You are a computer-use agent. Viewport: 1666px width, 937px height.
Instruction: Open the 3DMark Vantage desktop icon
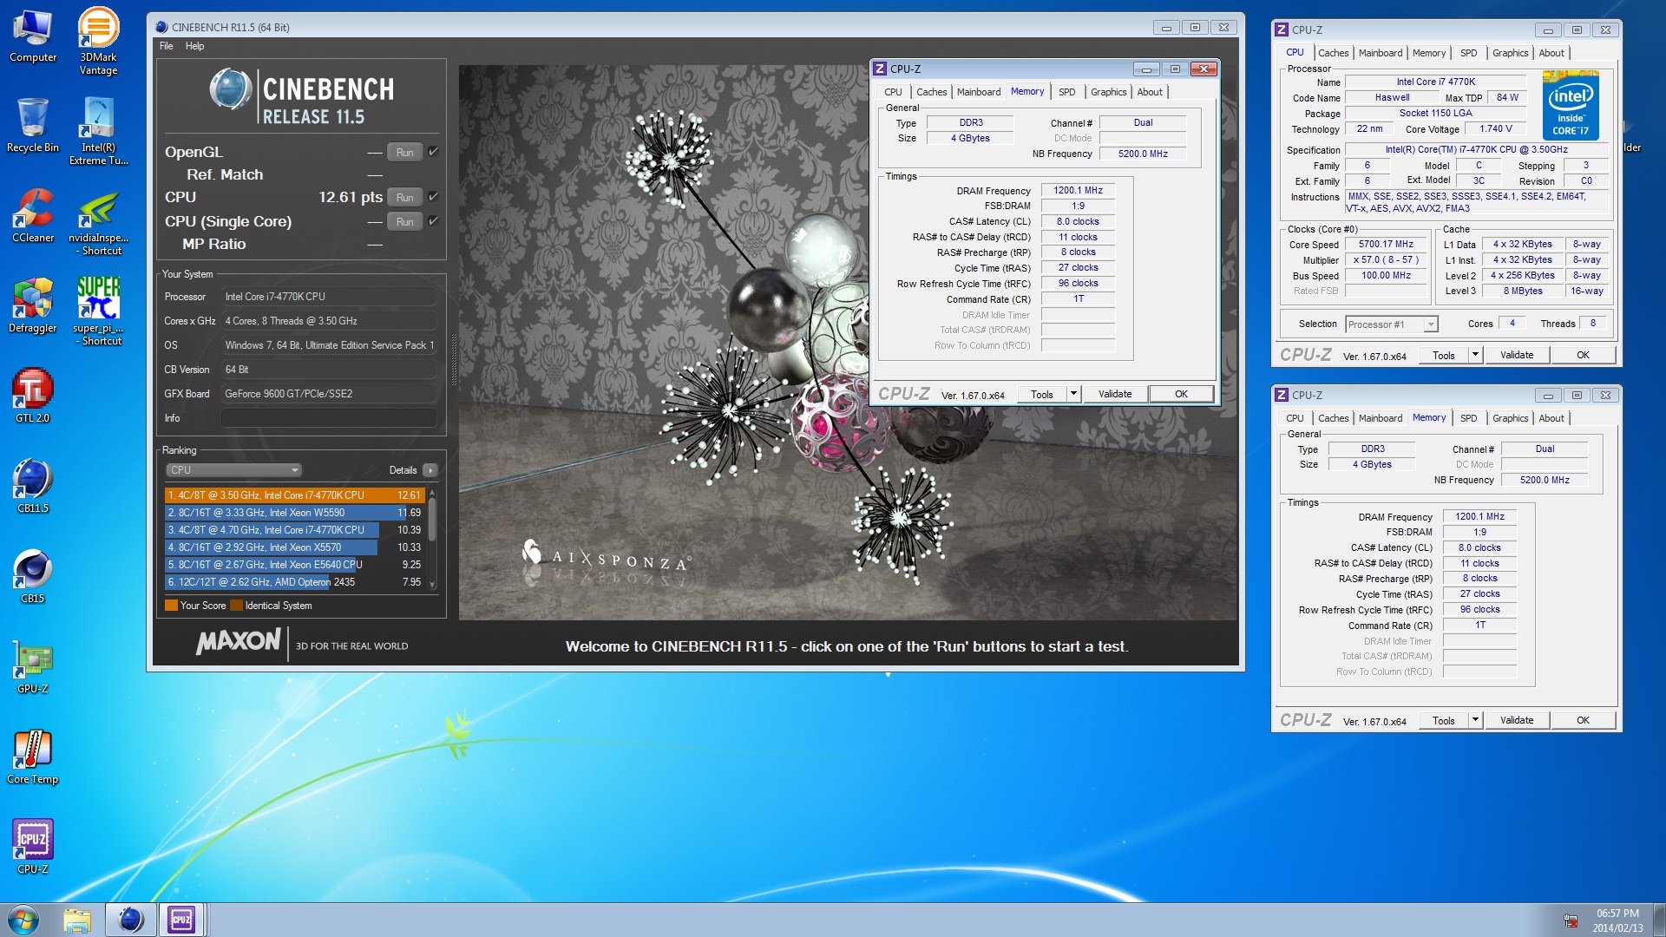tap(98, 41)
